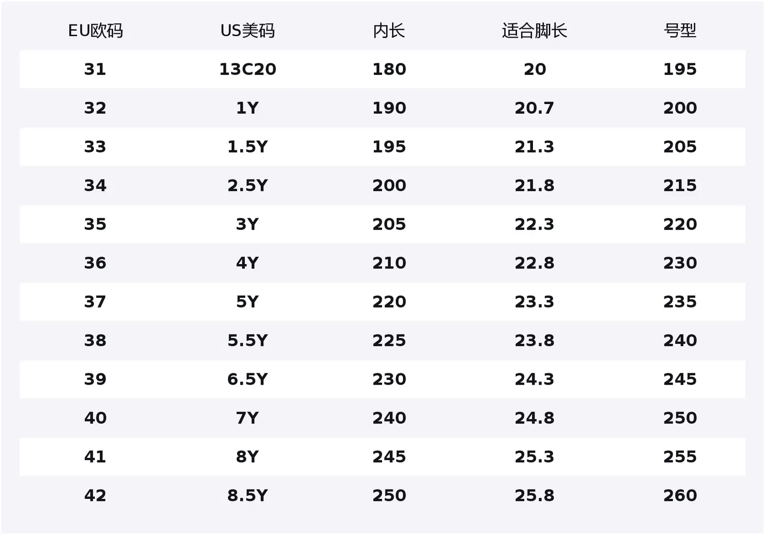The image size is (765, 535).
Task: Click the 内长 column header
Action: (389, 31)
